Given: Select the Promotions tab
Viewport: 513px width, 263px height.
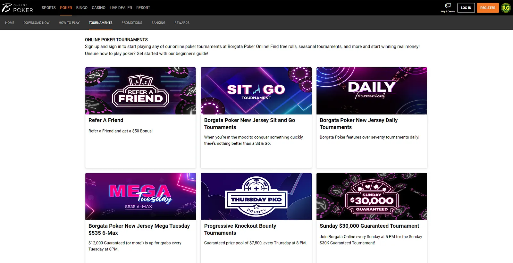Looking at the screenshot, I should click(132, 23).
